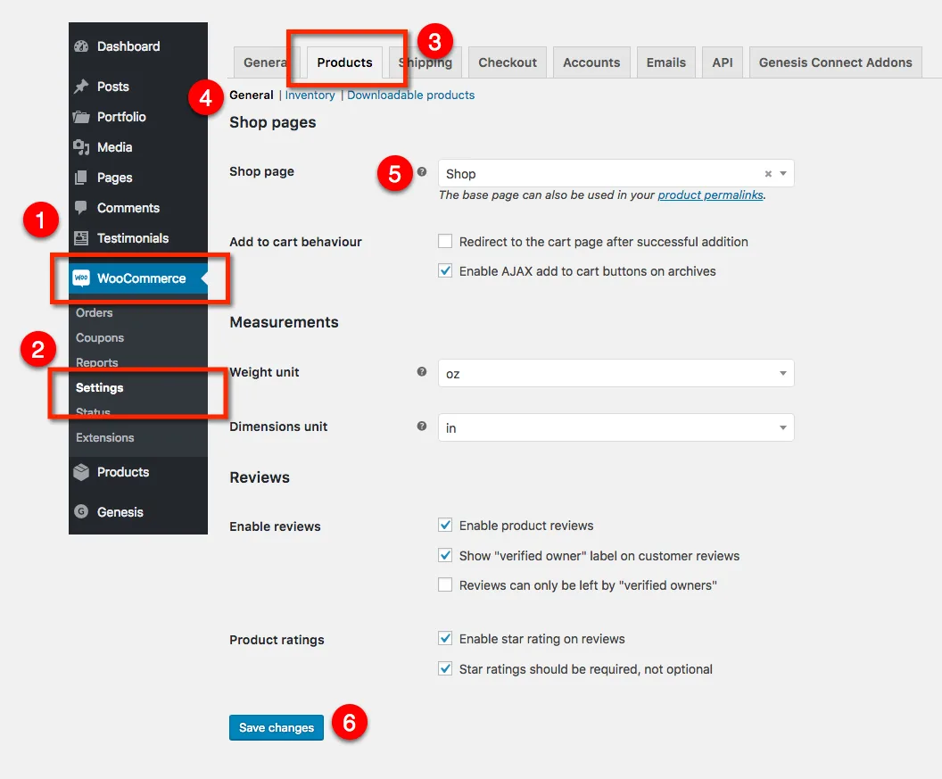Click the help icon beside Shop page

pyautogui.click(x=422, y=172)
